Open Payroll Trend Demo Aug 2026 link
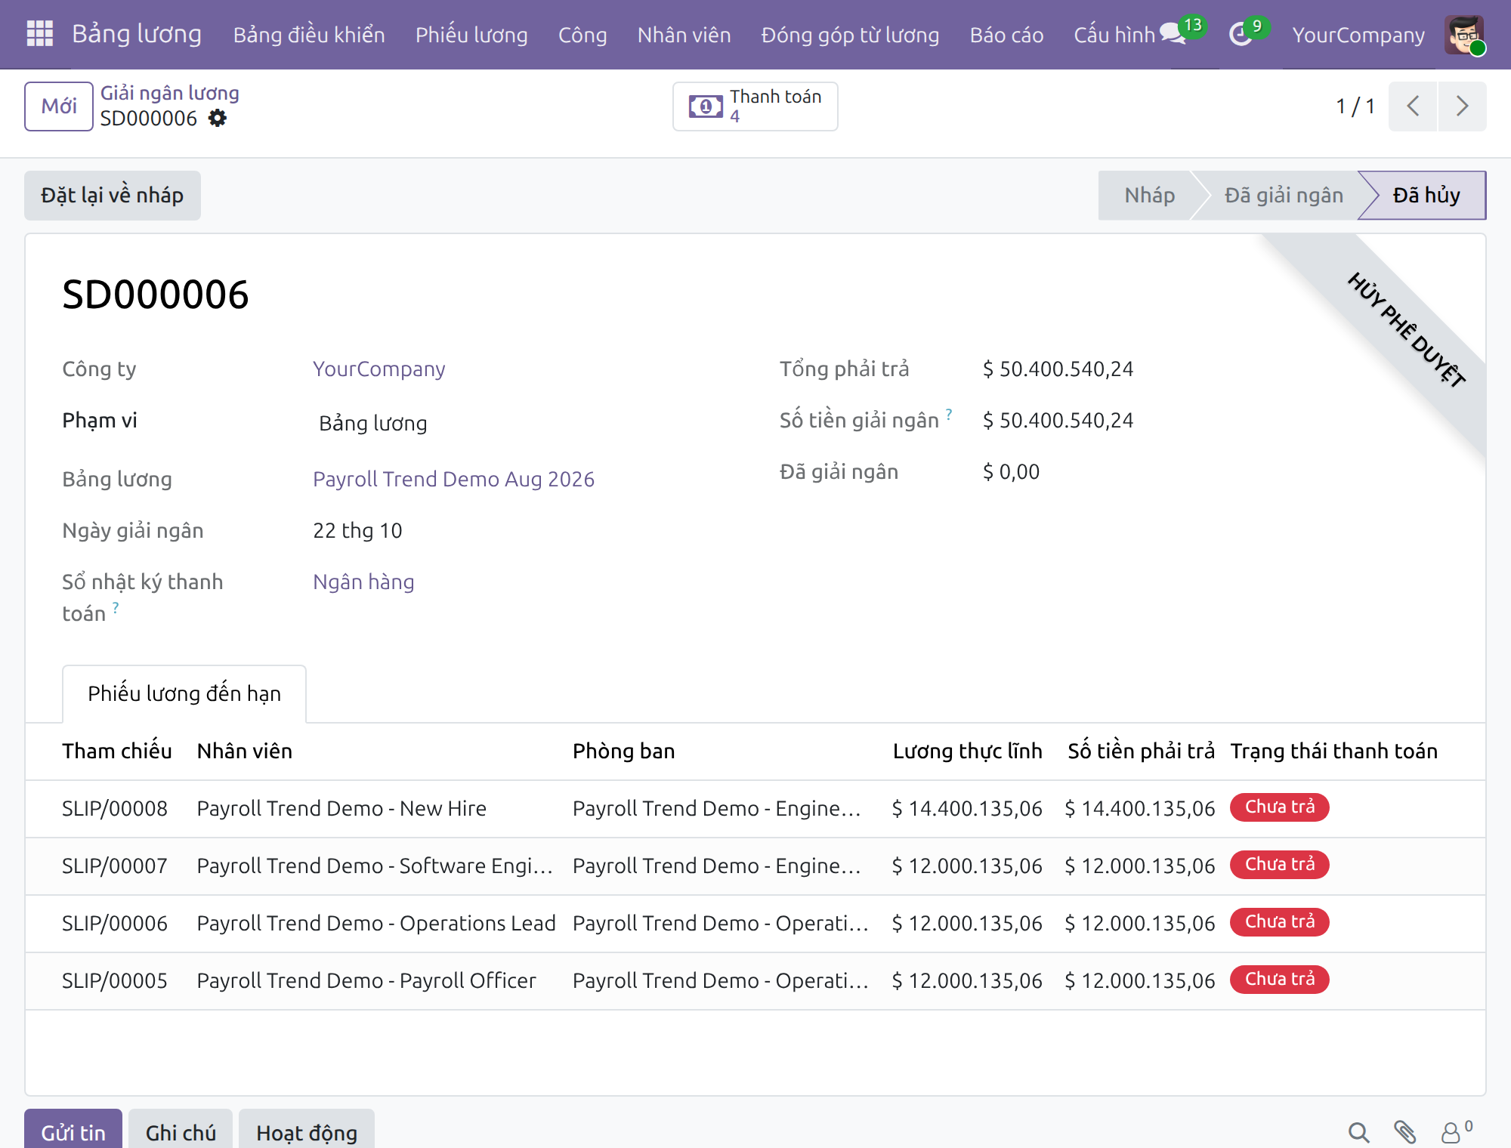1511x1148 pixels. click(453, 479)
